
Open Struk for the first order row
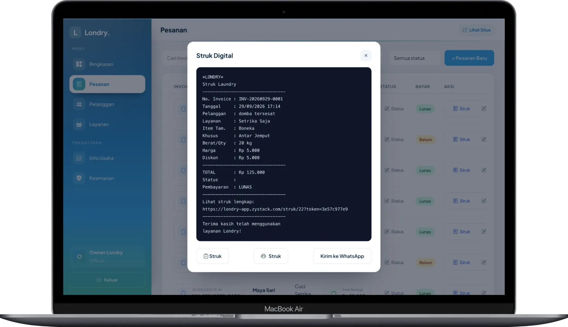click(461, 109)
